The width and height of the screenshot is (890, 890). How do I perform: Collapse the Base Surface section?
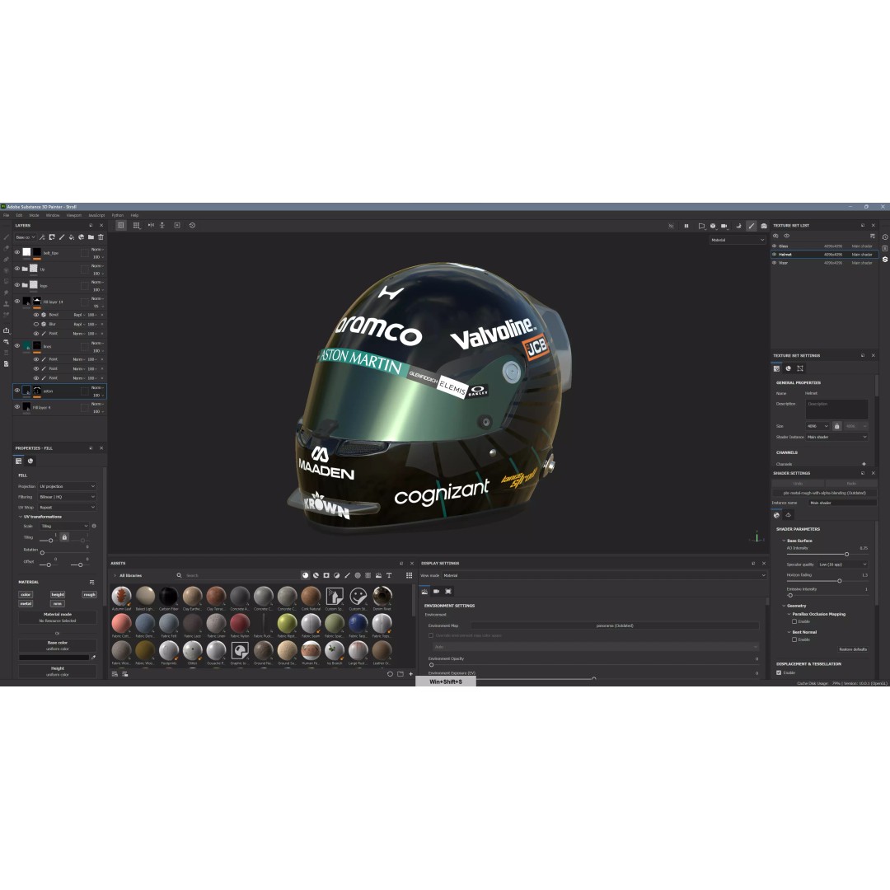pyautogui.click(x=784, y=541)
